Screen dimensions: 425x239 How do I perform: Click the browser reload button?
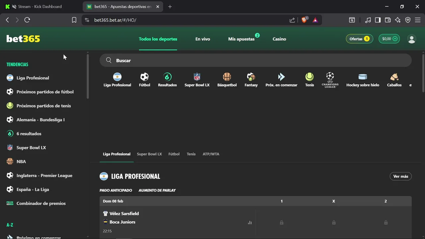(27, 20)
